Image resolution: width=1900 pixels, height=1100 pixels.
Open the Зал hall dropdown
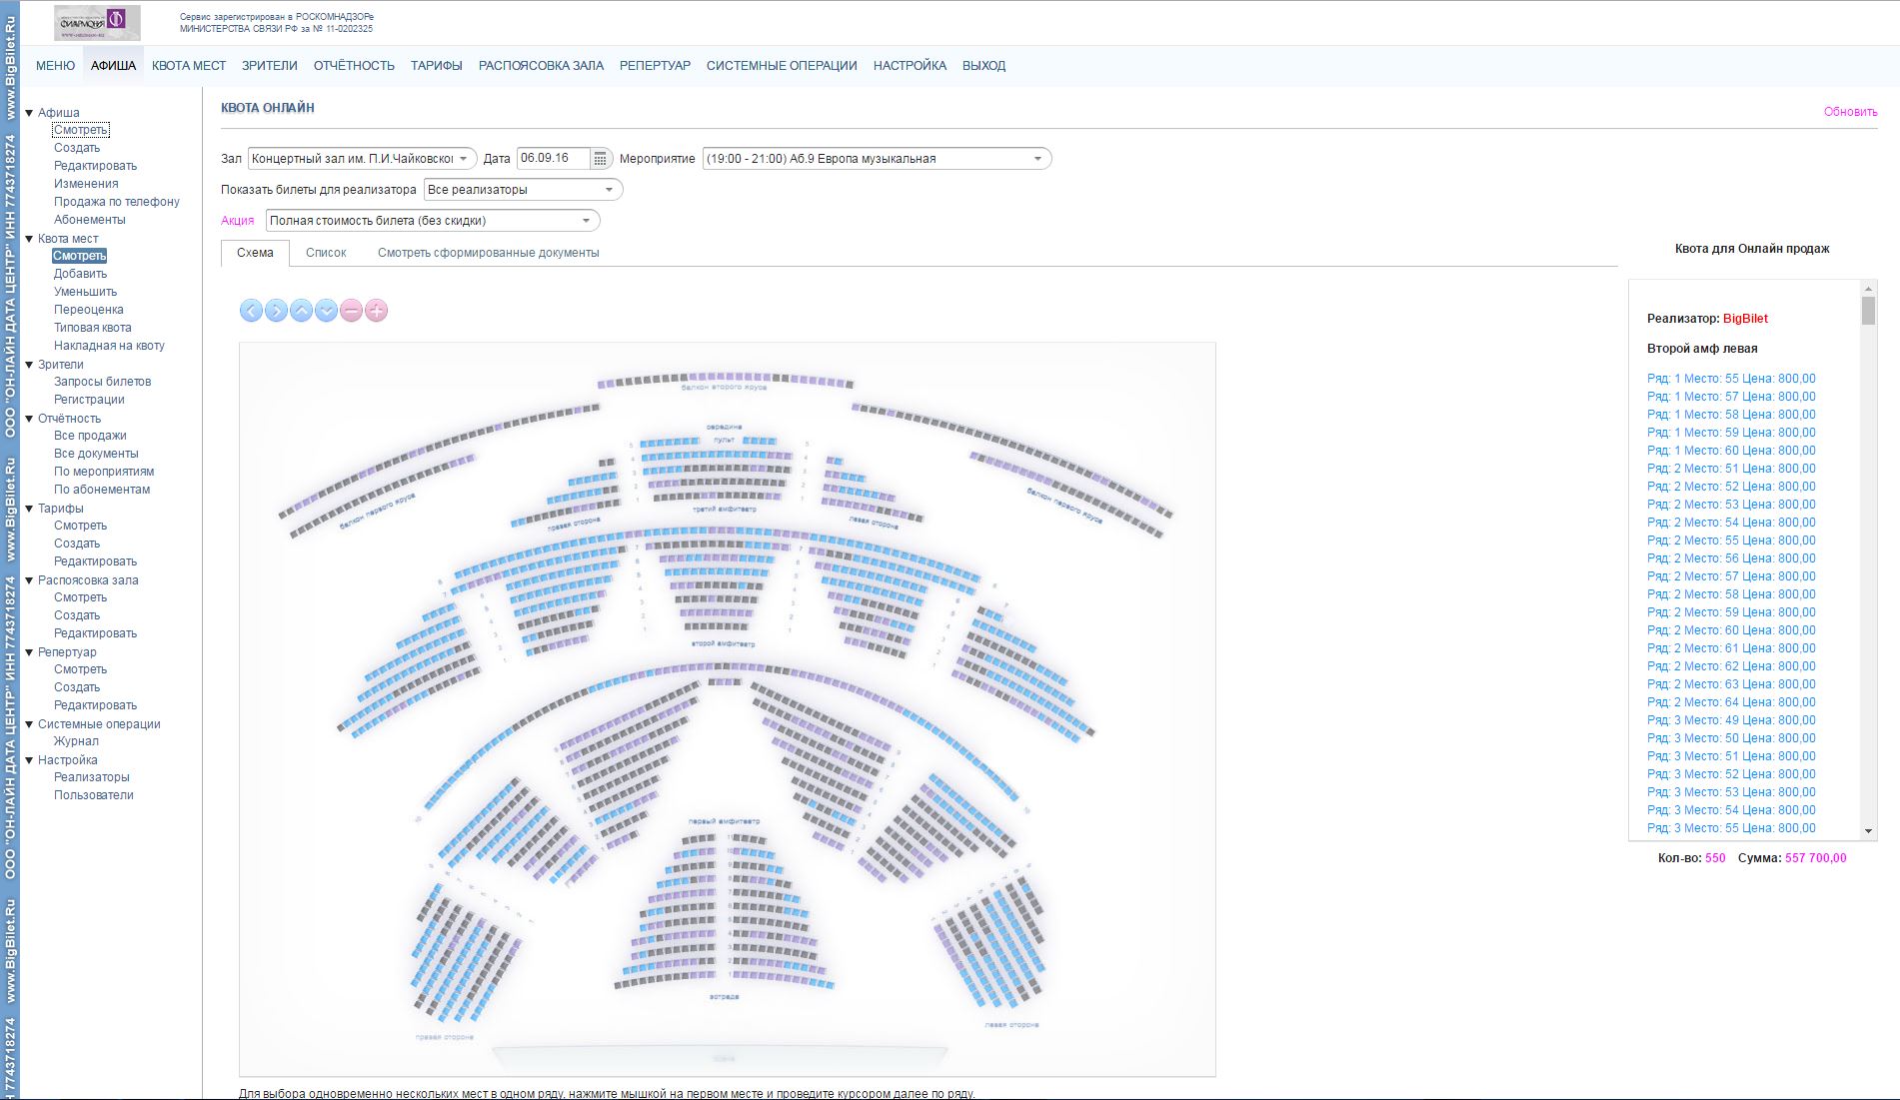(x=362, y=159)
